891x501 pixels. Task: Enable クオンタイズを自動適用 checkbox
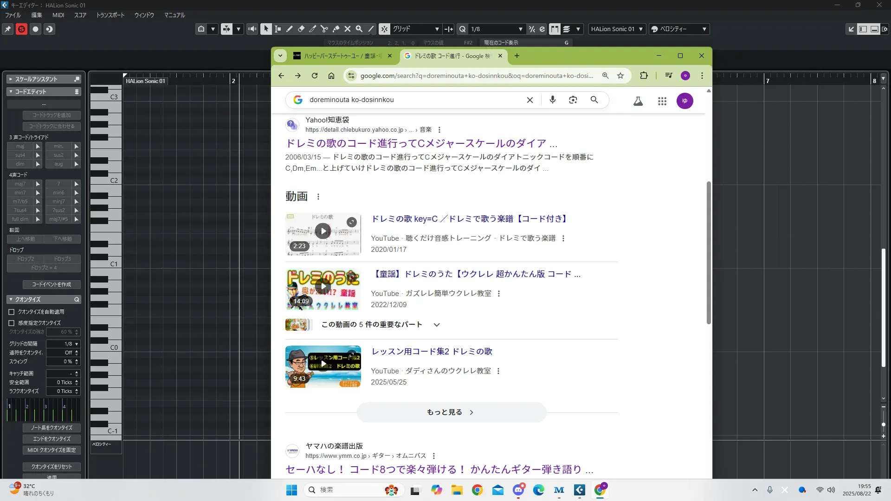click(x=12, y=312)
